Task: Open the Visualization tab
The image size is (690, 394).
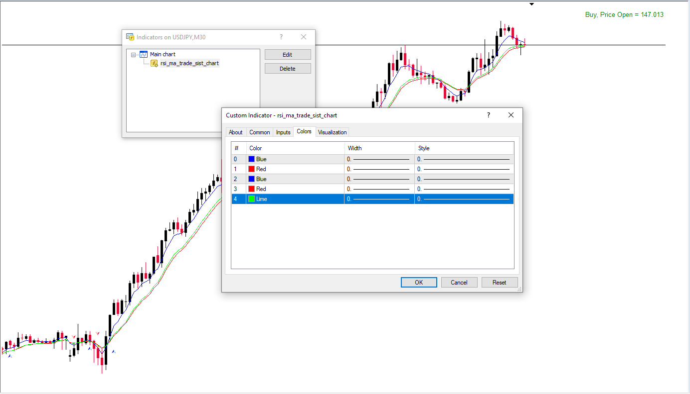Action: click(332, 132)
